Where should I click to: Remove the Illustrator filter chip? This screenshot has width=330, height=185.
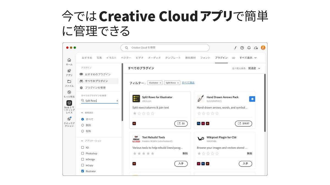pos(160,83)
